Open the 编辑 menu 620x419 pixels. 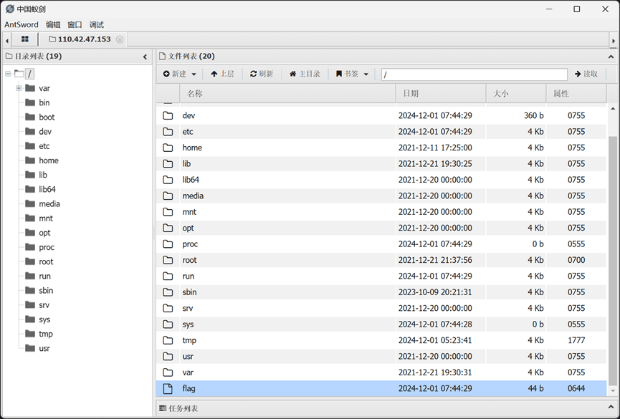coord(53,24)
